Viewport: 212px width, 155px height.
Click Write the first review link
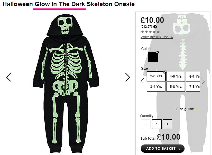click(157, 37)
